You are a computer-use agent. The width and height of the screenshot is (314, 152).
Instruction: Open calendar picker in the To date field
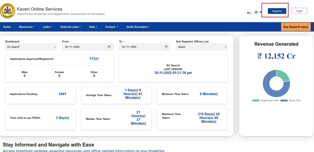(x=167, y=47)
